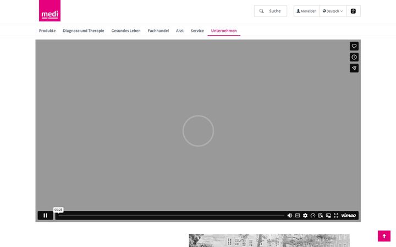
Task: Pause the video playback
Action: (x=45, y=216)
